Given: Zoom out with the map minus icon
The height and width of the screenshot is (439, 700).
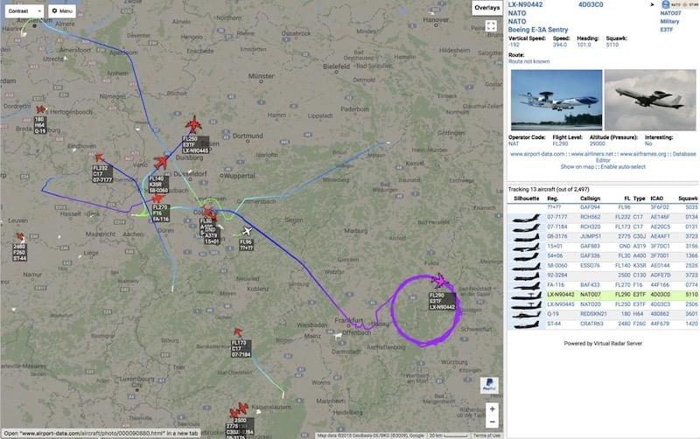Looking at the screenshot, I should [x=492, y=422].
